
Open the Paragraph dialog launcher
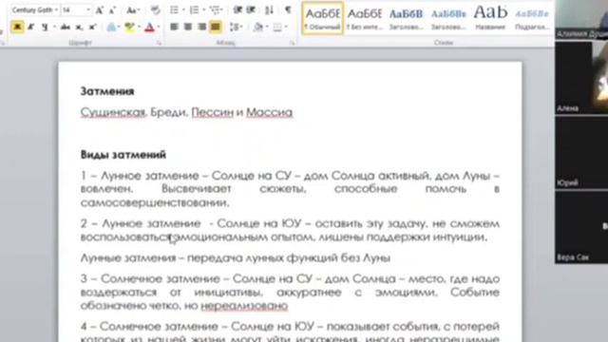[x=292, y=43]
